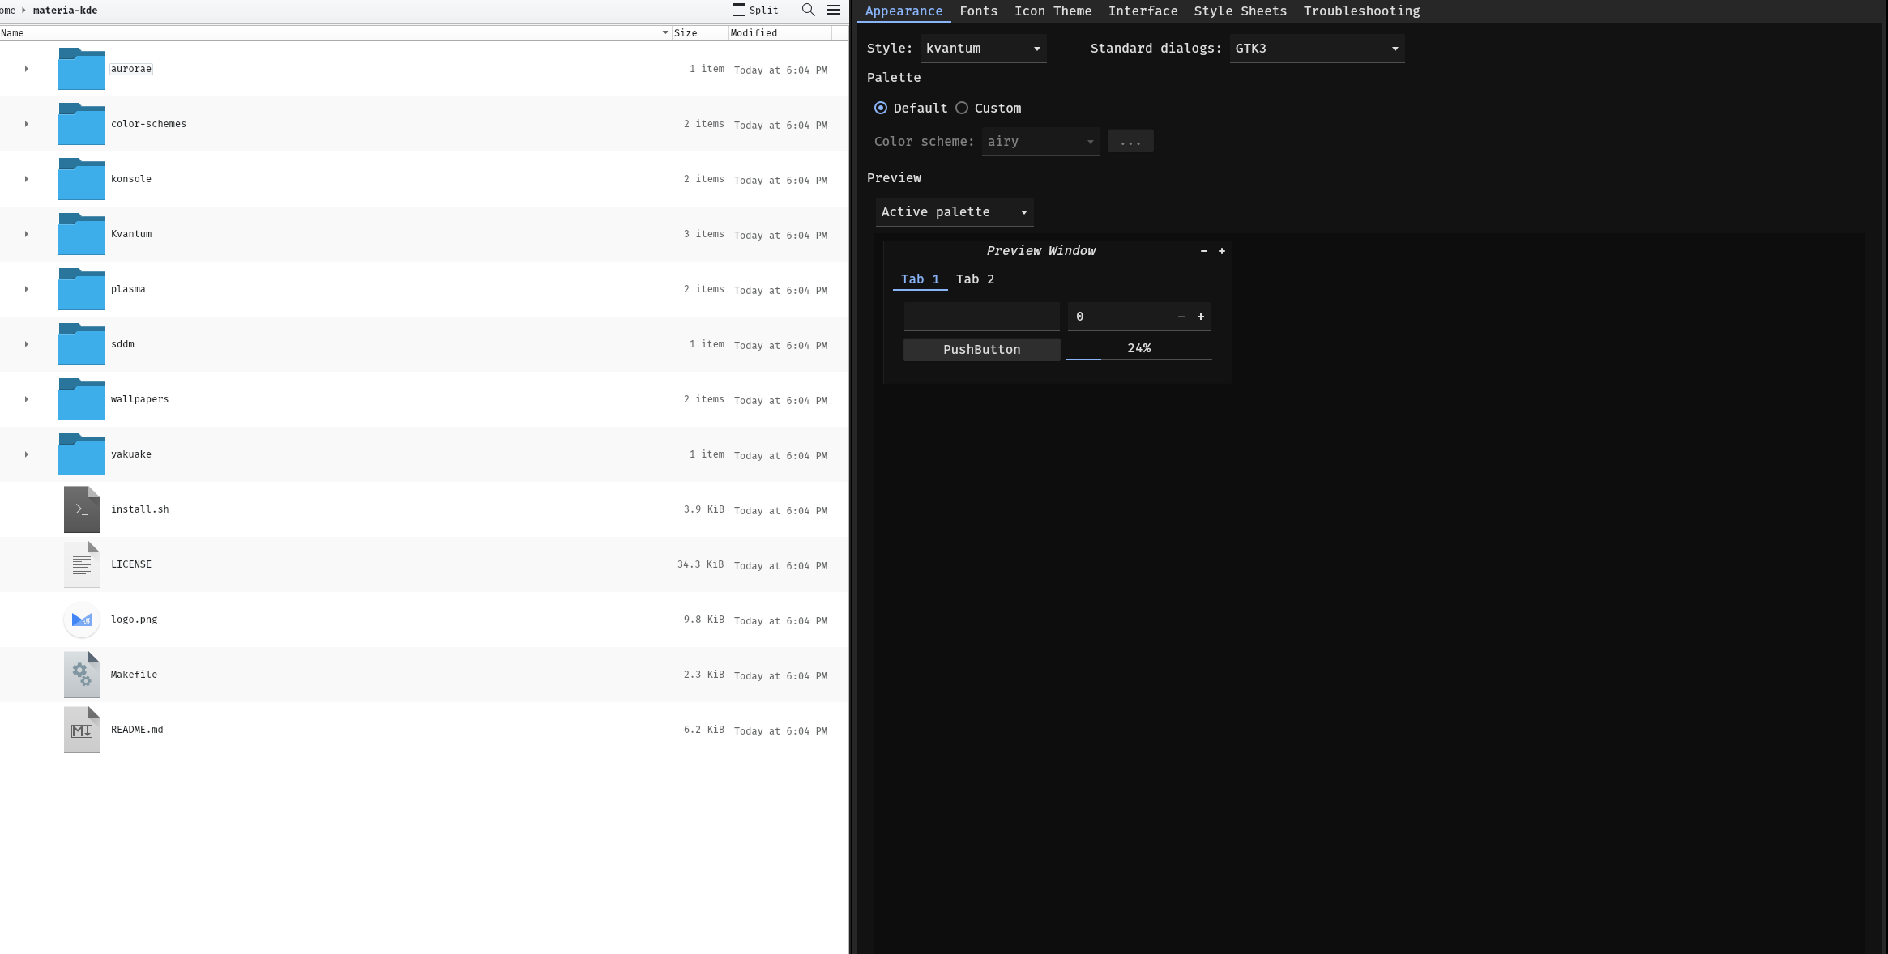
Task: Select the logo.png image thumbnail
Action: [x=82, y=620]
